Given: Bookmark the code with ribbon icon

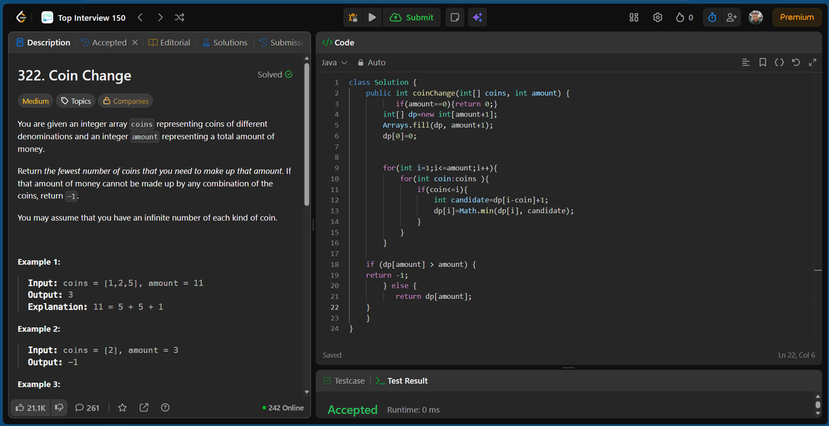Looking at the screenshot, I should click(x=763, y=63).
